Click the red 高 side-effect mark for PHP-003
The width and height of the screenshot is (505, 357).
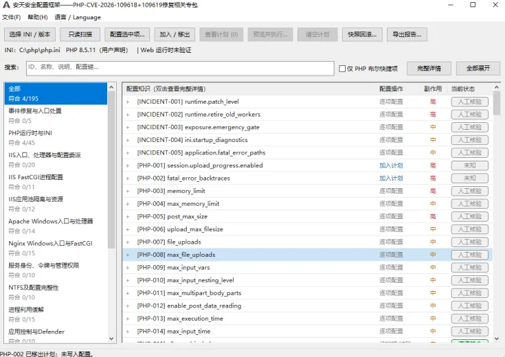coord(433,191)
